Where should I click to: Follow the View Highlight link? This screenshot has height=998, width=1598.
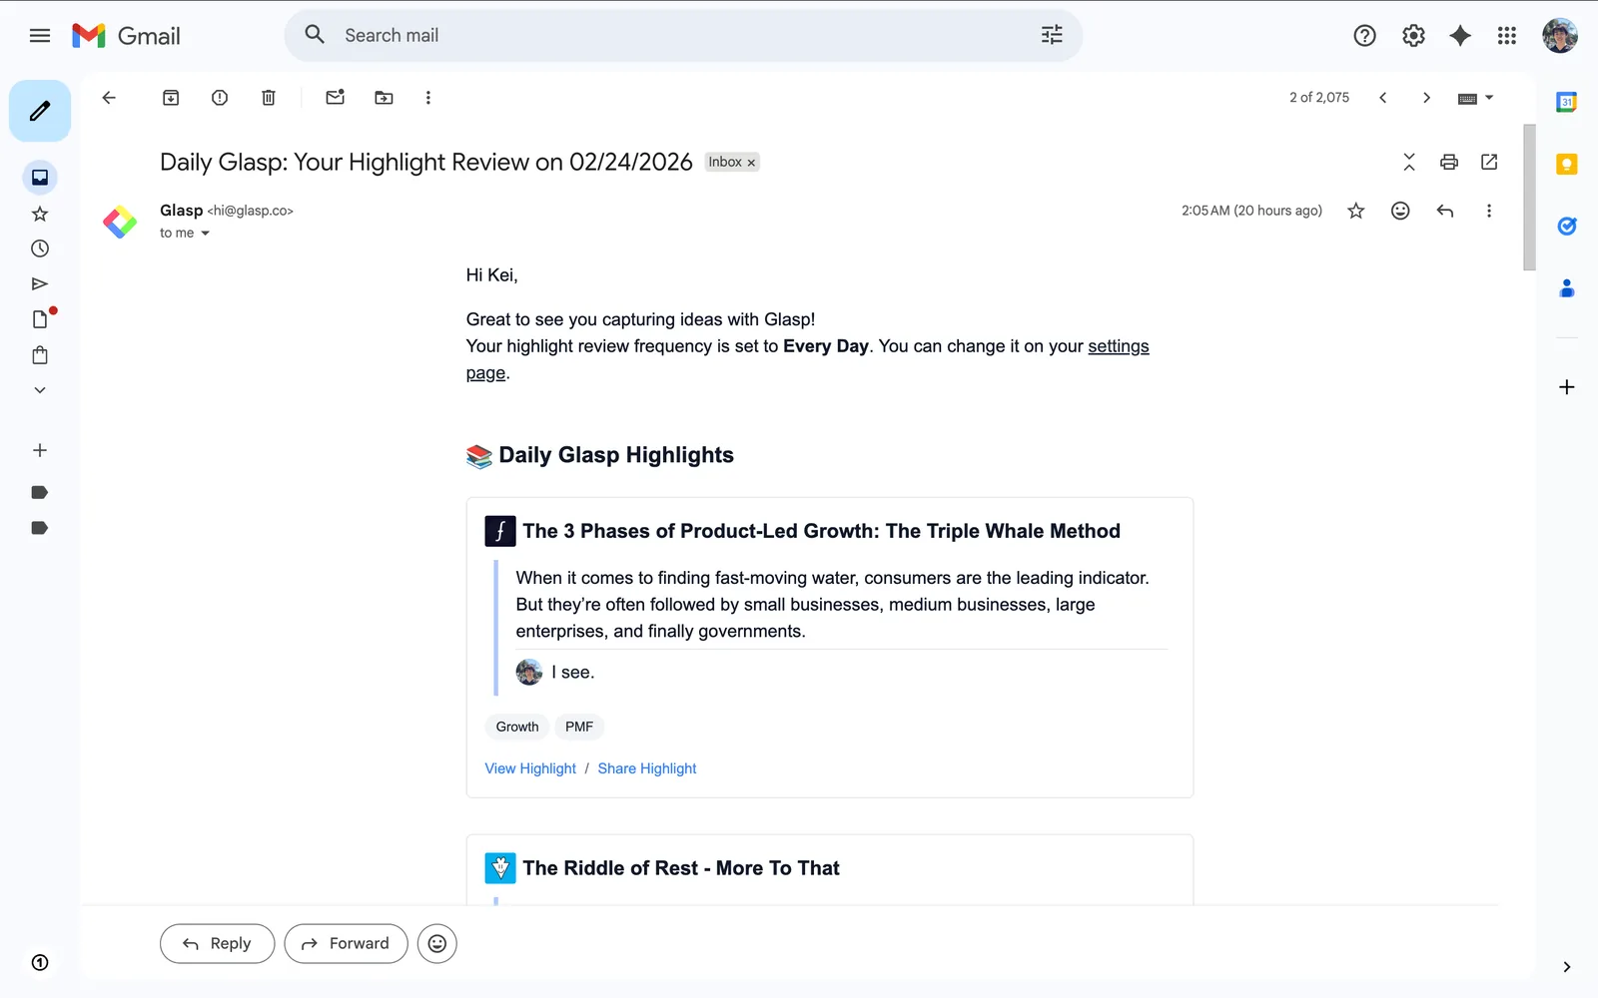530,768
